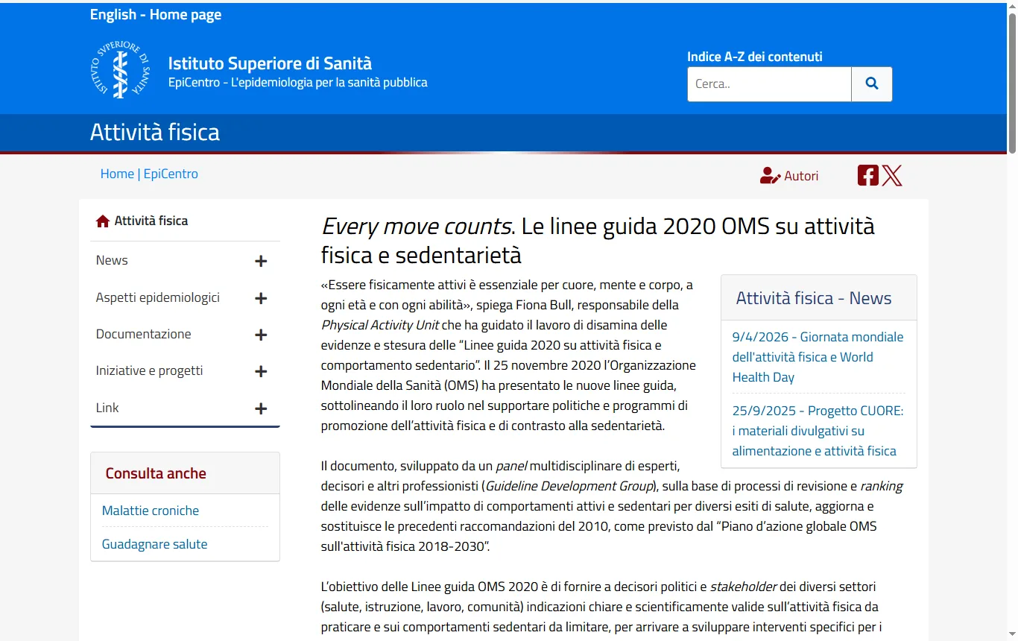Viewport: 1018px width, 641px height.
Task: Open the X social icon
Action: point(892,176)
